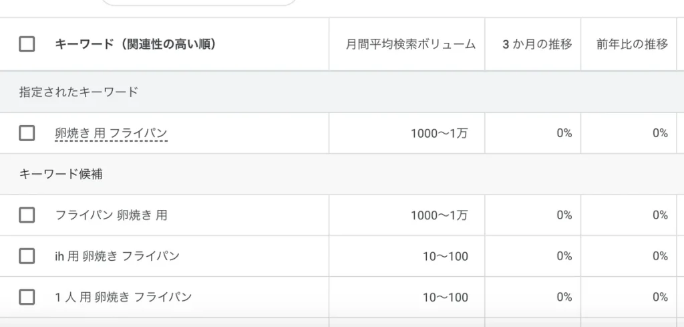Open the underlined 卵焼き 用 フライパン keyword
This screenshot has width=684, height=327.
pyautogui.click(x=111, y=133)
